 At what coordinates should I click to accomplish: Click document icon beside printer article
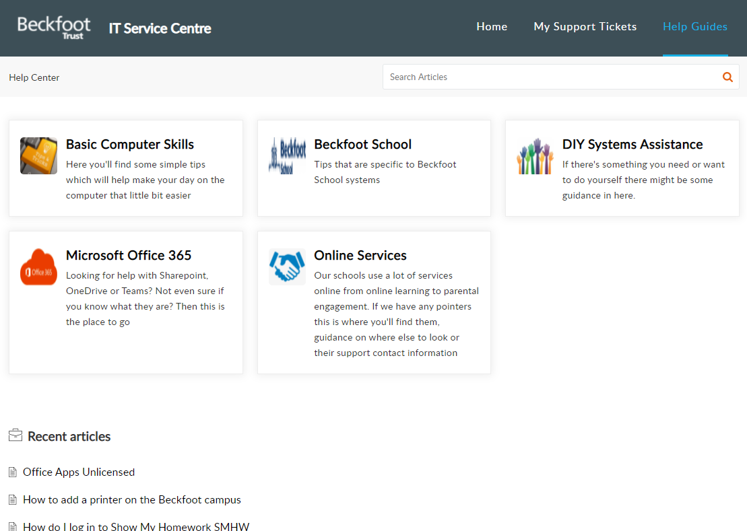point(13,499)
